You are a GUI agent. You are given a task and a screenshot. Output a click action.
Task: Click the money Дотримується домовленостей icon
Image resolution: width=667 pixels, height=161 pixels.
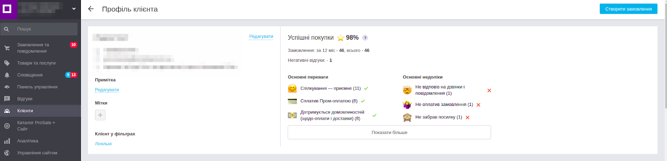292,115
